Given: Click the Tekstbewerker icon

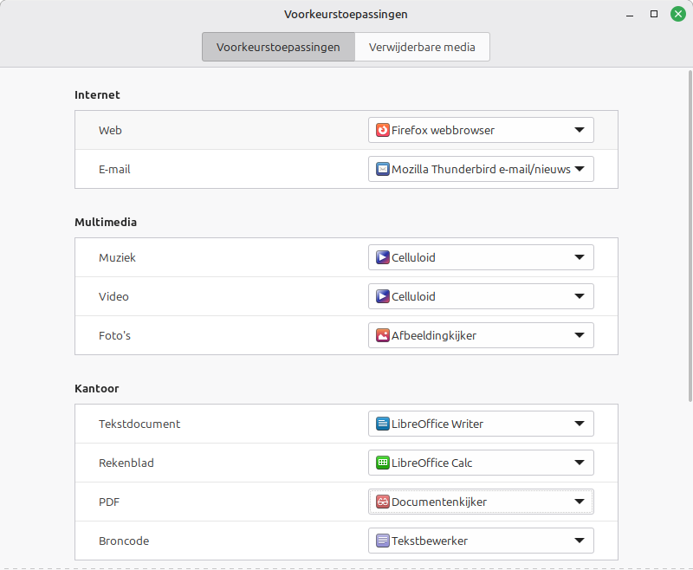Looking at the screenshot, I should coord(383,541).
